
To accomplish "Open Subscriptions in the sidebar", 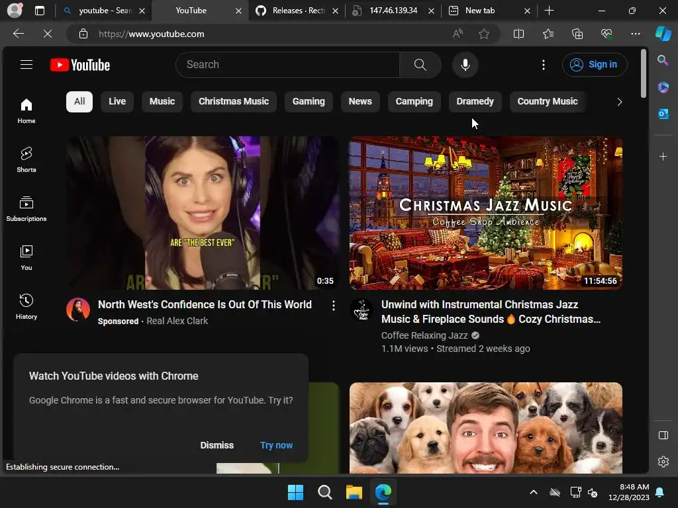I will click(x=26, y=209).
